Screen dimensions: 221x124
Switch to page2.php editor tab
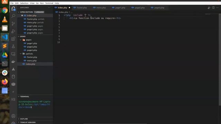coord(140,8)
